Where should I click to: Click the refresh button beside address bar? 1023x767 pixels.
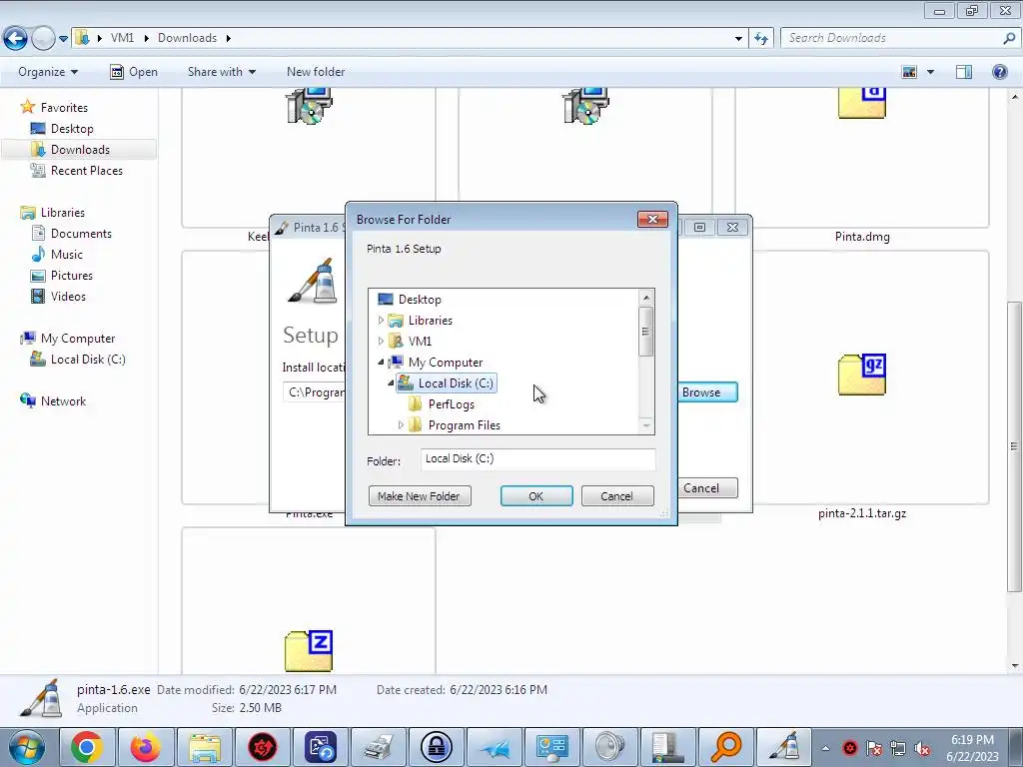point(760,39)
